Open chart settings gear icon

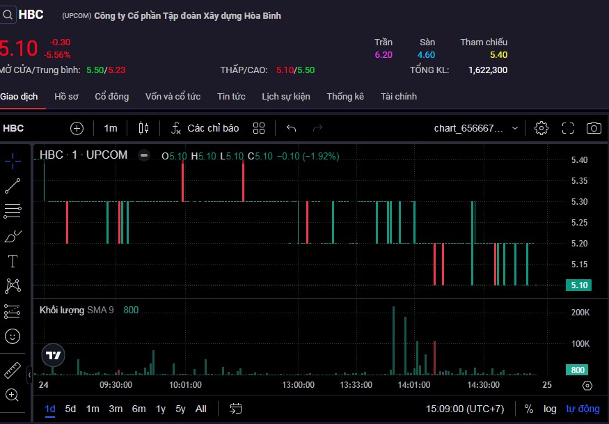click(x=541, y=128)
